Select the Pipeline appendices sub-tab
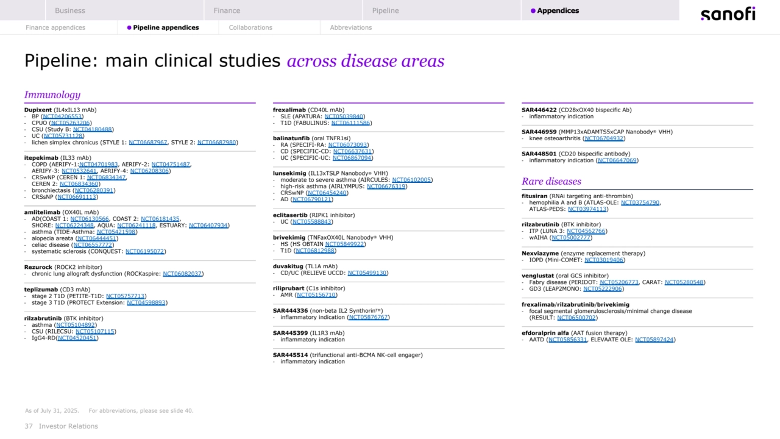Image resolution: width=780 pixels, height=439 pixels. coord(163,27)
